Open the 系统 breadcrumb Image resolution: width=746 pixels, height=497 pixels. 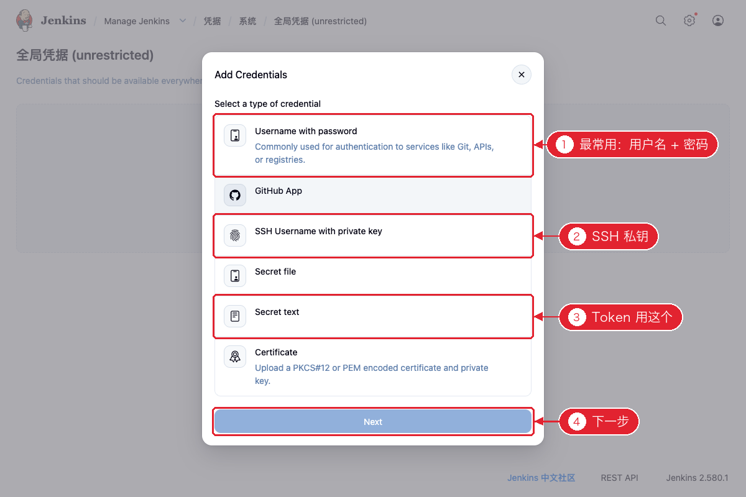[x=247, y=21]
